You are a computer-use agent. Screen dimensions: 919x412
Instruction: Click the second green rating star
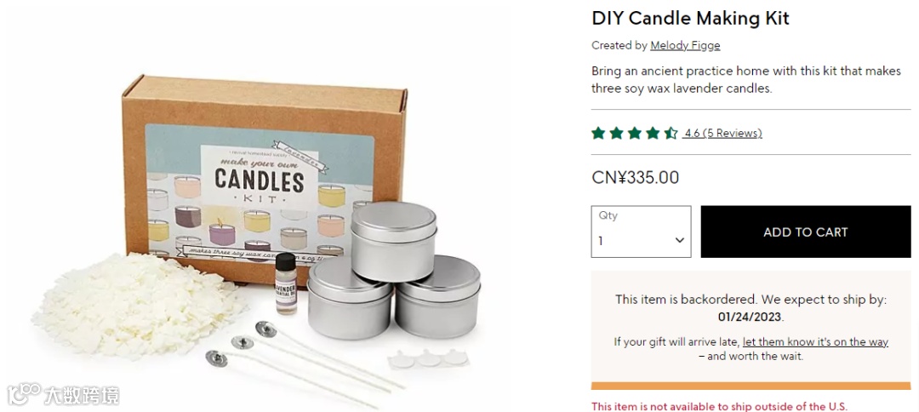(616, 133)
